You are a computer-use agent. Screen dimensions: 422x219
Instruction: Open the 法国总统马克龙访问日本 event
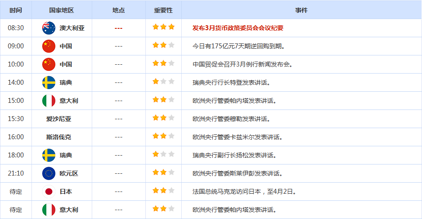tap(244, 192)
